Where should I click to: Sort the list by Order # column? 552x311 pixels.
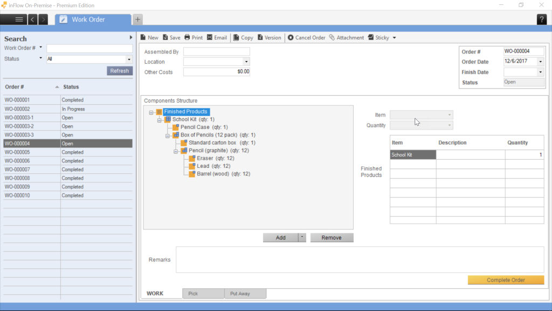point(32,87)
